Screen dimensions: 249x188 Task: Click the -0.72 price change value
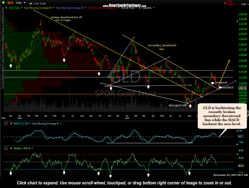(x=230, y=2)
